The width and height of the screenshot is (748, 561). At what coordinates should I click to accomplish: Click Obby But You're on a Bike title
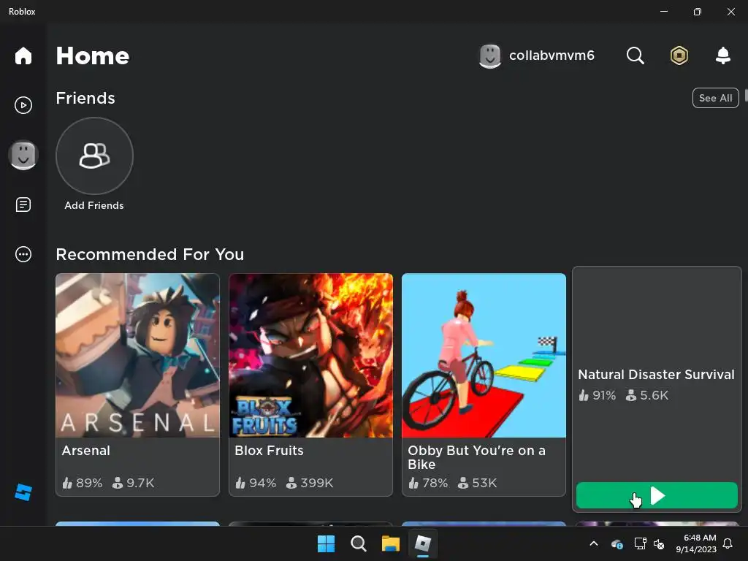pos(476,457)
